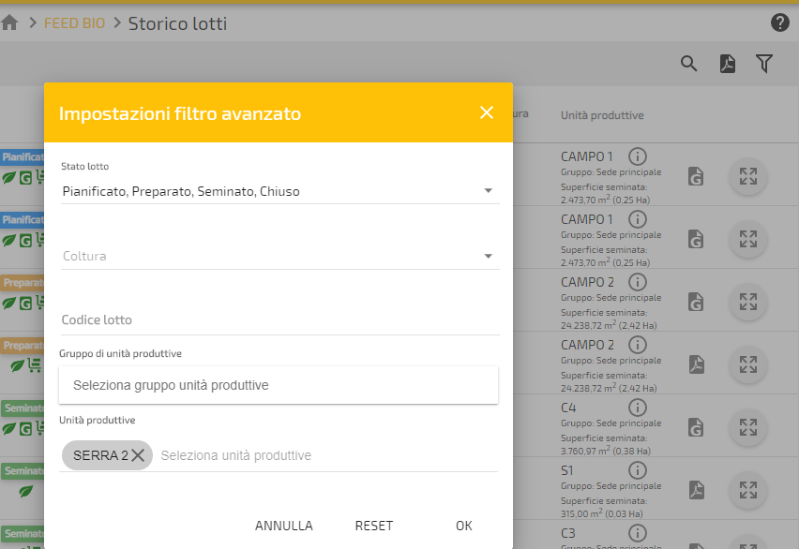Screen dimensions: 799x549
Task: Open the filter funnel icon
Action: [764, 64]
